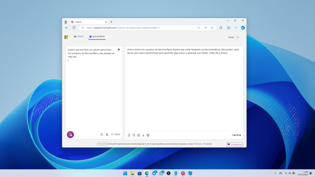
Task: Open the Privacidad link
Action: click(x=207, y=144)
